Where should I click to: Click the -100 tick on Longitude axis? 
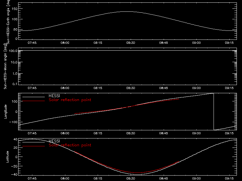click(x=13, y=122)
